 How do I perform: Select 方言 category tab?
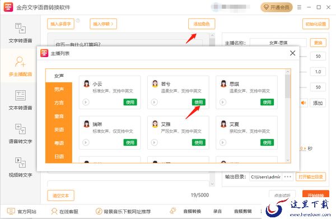(x=59, y=103)
